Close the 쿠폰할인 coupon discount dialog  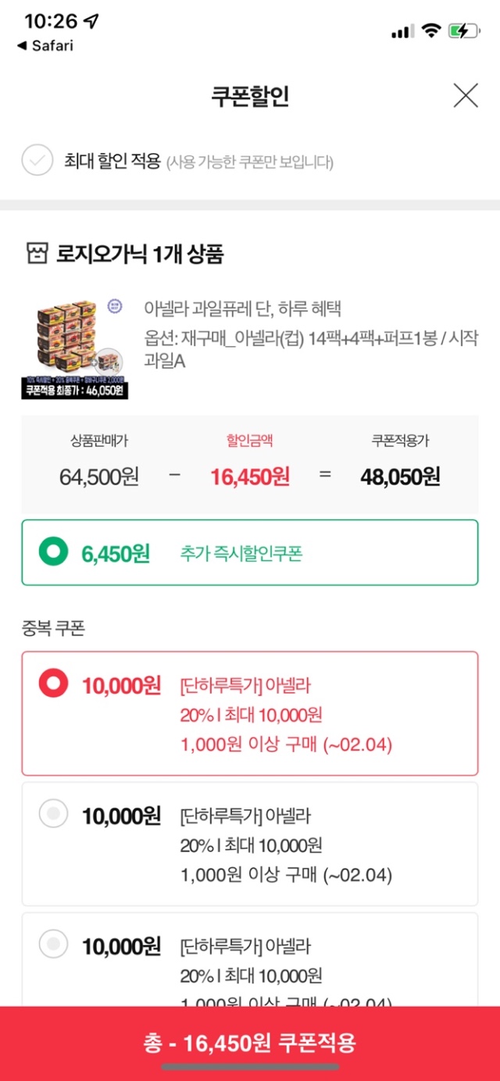coord(466,96)
